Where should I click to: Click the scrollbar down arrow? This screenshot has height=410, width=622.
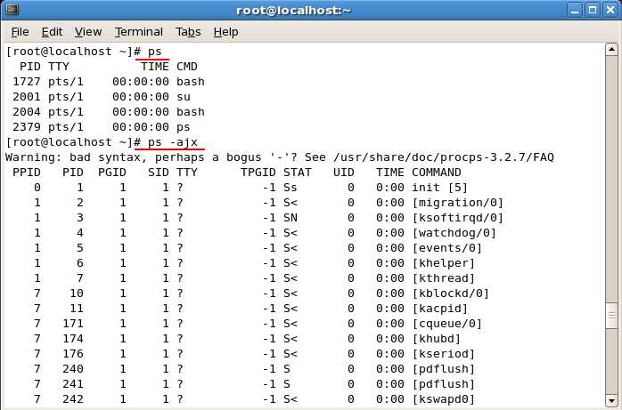coord(611,400)
